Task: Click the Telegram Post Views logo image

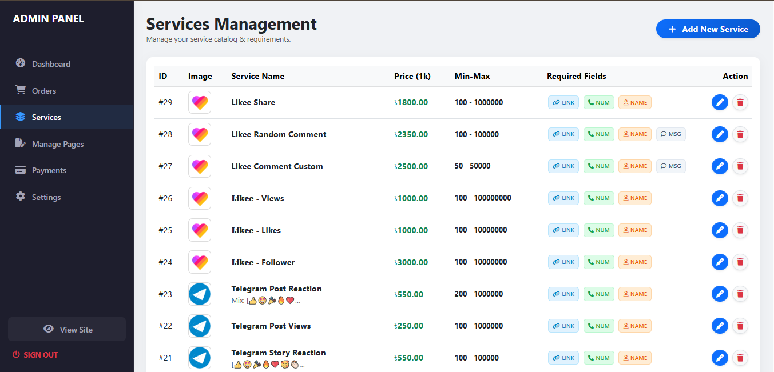Action: click(200, 326)
